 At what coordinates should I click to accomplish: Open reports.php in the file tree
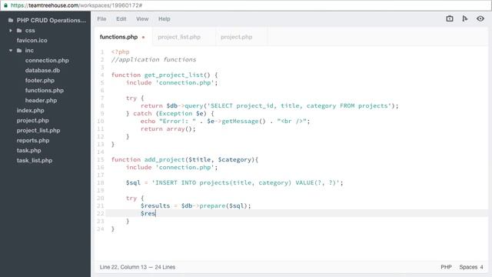pos(33,140)
